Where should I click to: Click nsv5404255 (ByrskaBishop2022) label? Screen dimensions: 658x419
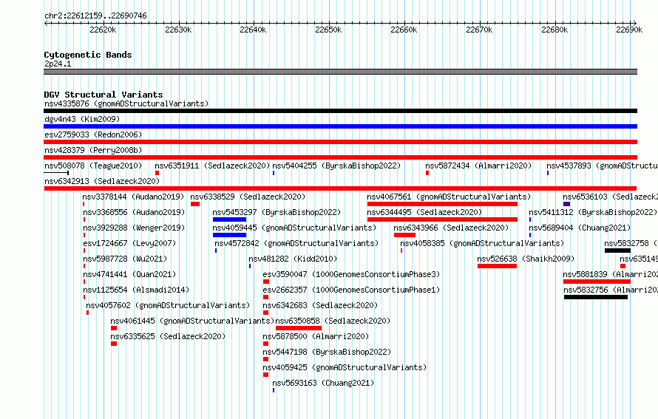click(336, 166)
